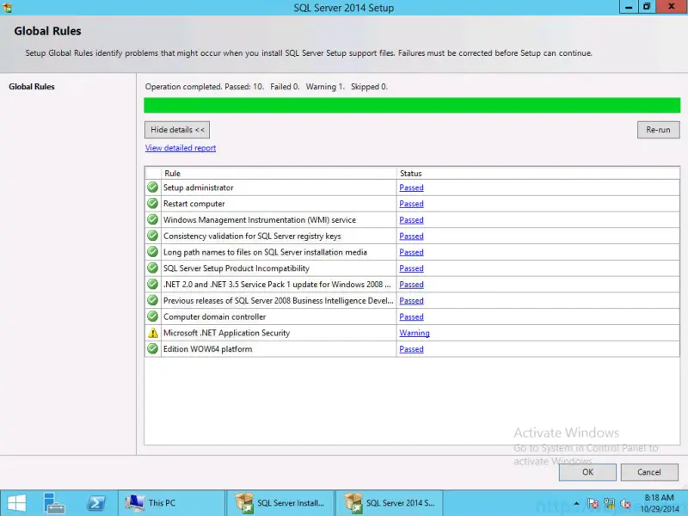Click the passed icon next to Restart computer rule
The height and width of the screenshot is (516, 688).
point(152,204)
